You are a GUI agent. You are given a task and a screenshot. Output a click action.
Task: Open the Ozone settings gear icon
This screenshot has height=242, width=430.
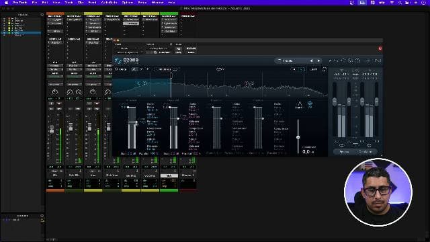coord(368,61)
